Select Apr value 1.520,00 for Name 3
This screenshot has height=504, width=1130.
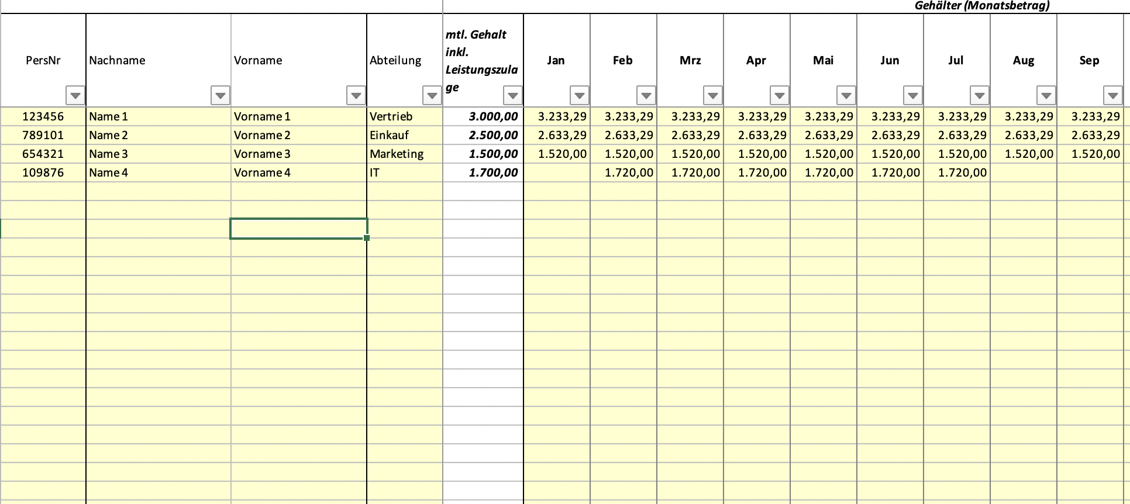pos(757,154)
